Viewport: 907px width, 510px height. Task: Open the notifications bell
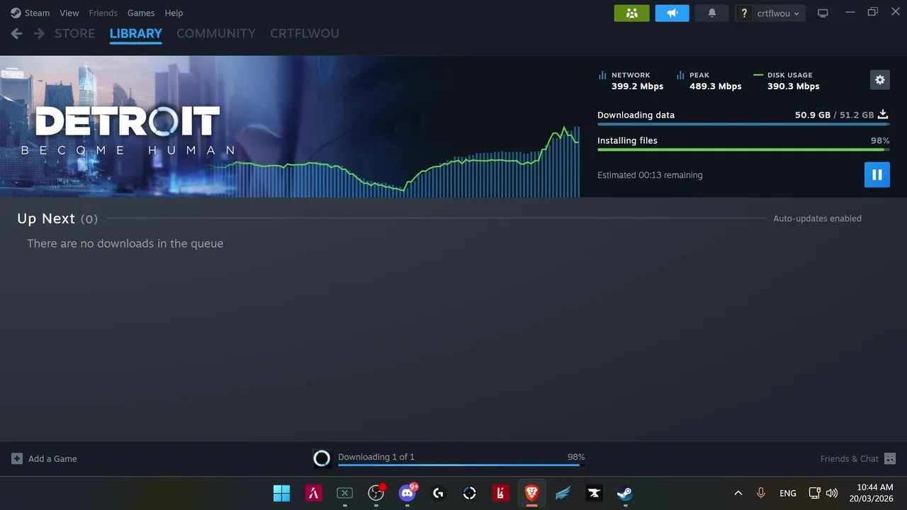(712, 13)
